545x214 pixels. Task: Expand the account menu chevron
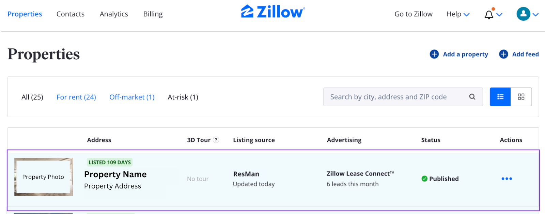535,15
